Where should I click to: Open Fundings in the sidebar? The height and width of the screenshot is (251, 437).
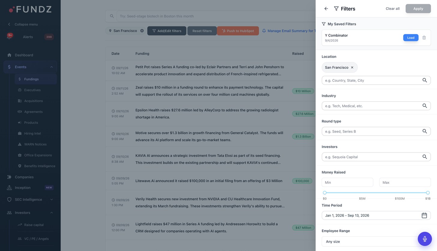click(x=35, y=79)
